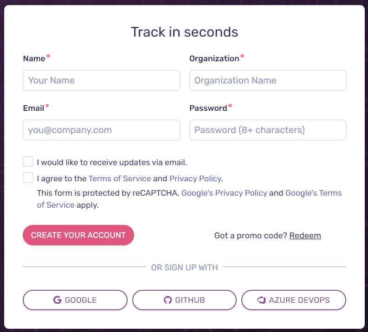Click the Redeem promo code link
This screenshot has height=332, width=368.
click(x=305, y=236)
